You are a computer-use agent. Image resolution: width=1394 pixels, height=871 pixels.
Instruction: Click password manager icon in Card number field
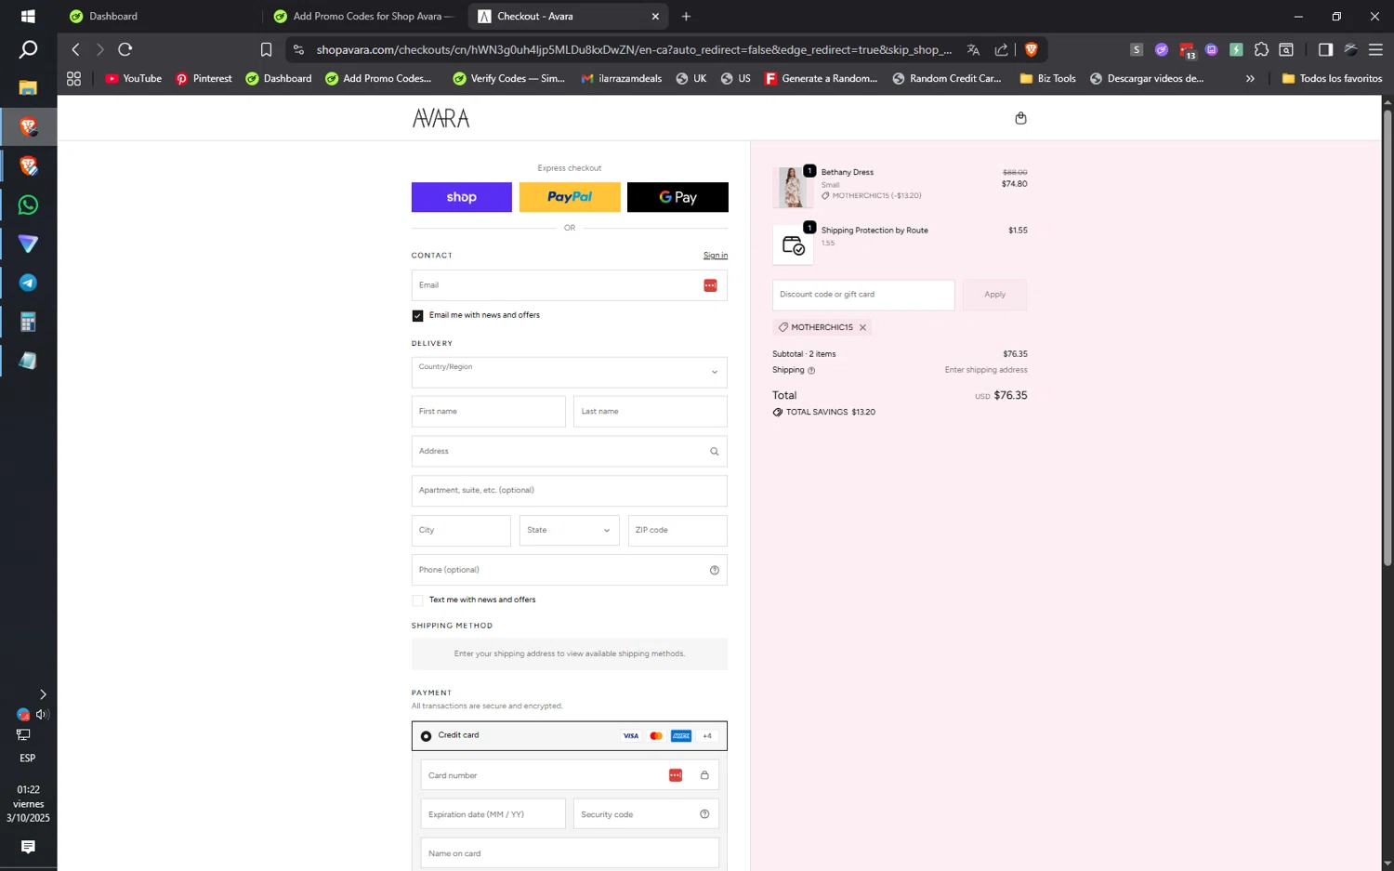(676, 775)
